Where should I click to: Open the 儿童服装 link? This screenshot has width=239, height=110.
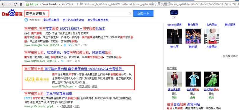(x=212, y=47)
